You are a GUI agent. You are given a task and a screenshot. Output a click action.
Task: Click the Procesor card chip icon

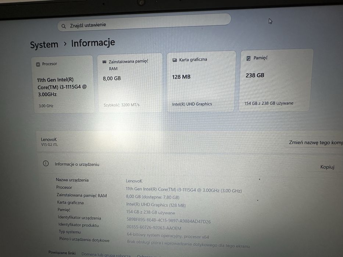[x=38, y=65]
